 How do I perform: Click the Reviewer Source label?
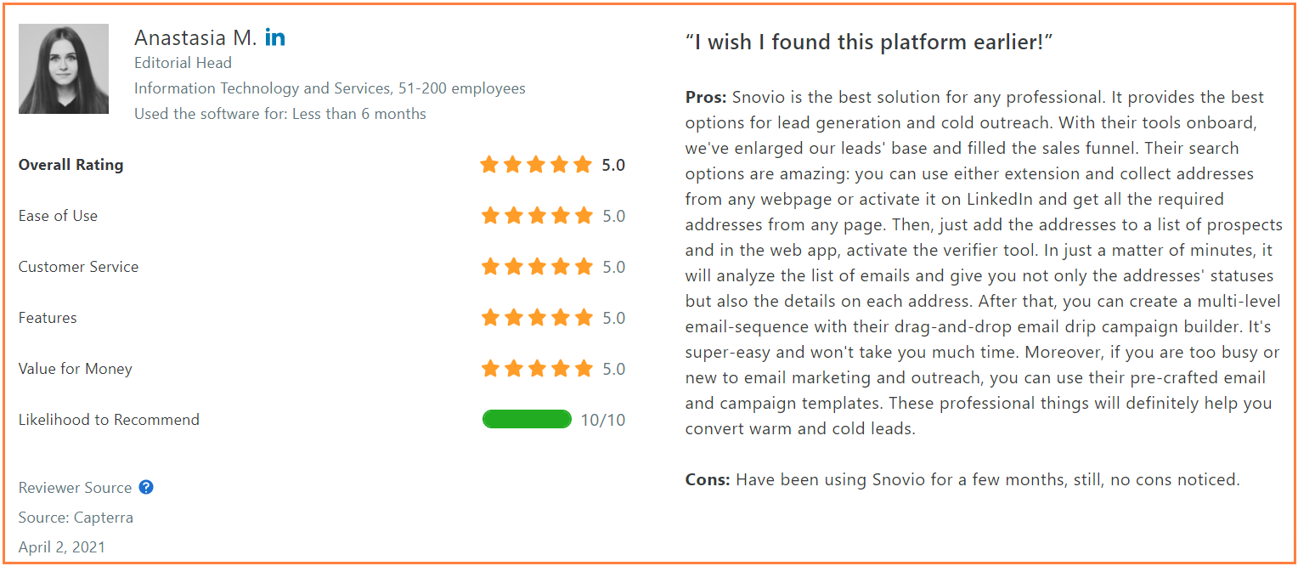[x=75, y=488]
